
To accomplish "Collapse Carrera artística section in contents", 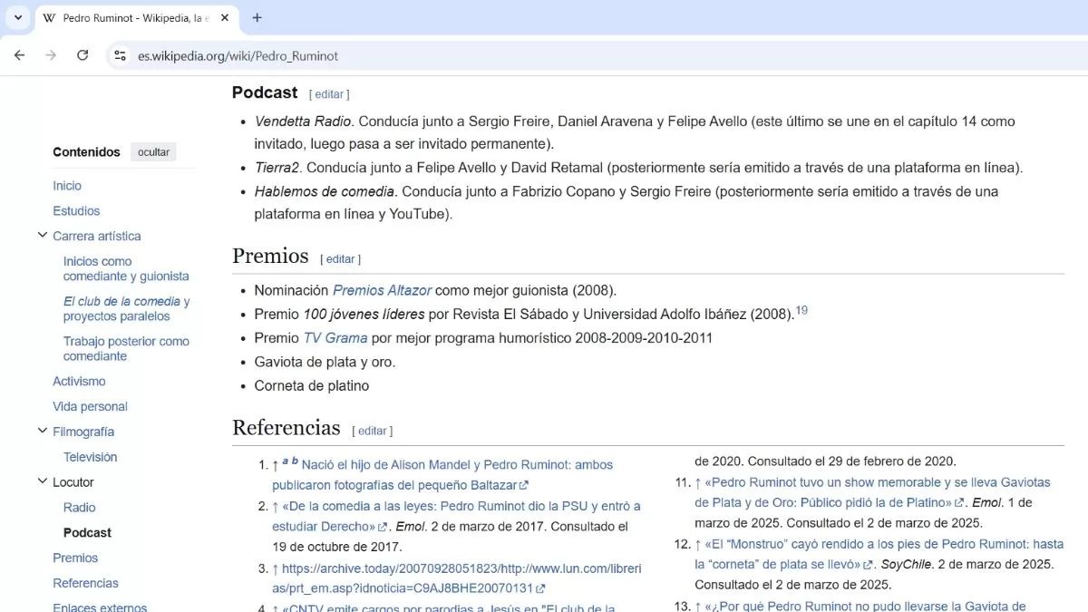I will 42,236.
